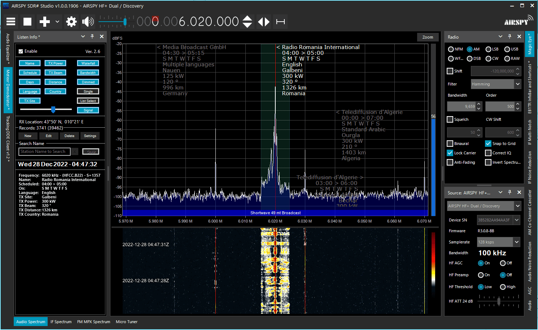538x330 pixels.
Task: Turn HF AGC Off
Action: [x=503, y=263]
